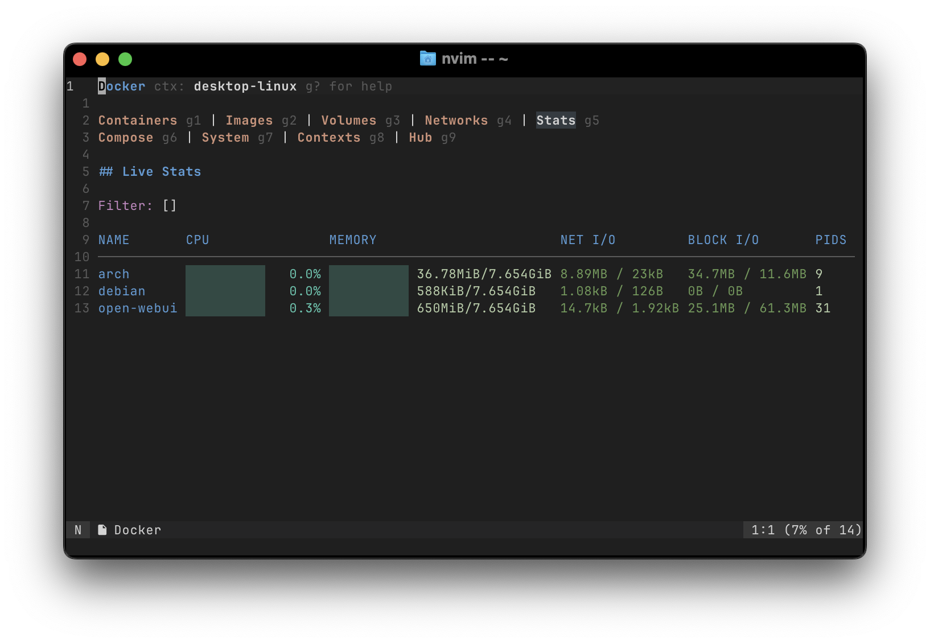Click the PIDS column header
930x643 pixels.
click(x=831, y=240)
